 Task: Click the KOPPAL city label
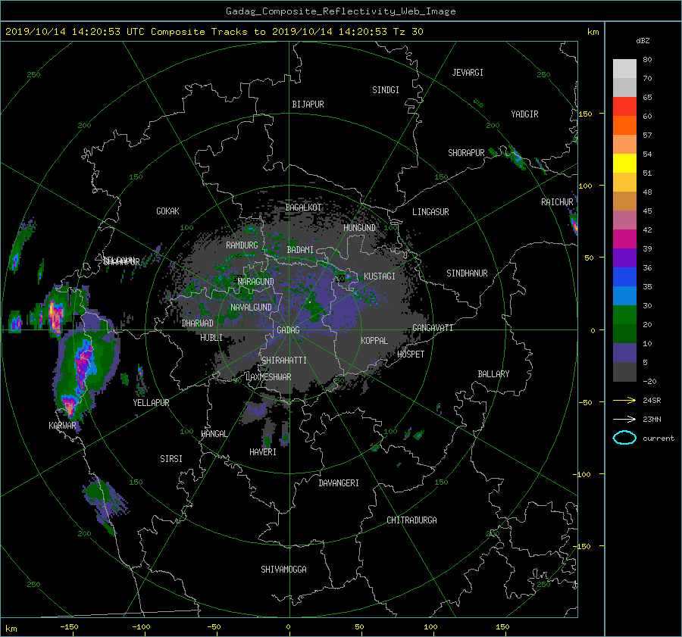pos(374,341)
